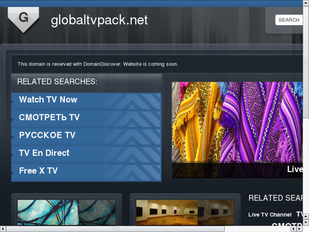Image resolution: width=309 pixels, height=232 pixels.
Task: Click the small arrow beside Watch TV Now
Action: pyautogui.click(x=13, y=101)
